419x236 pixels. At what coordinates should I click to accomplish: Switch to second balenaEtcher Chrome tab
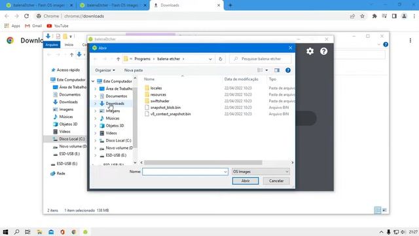[113, 5]
